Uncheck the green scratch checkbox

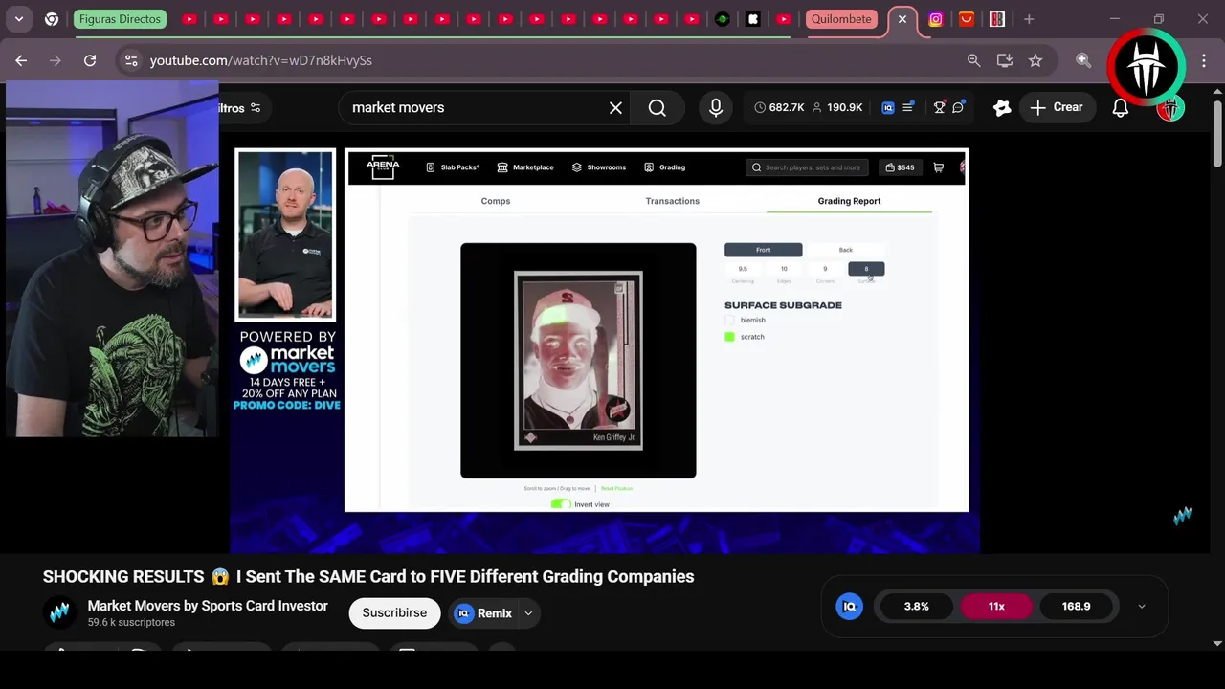pos(729,337)
